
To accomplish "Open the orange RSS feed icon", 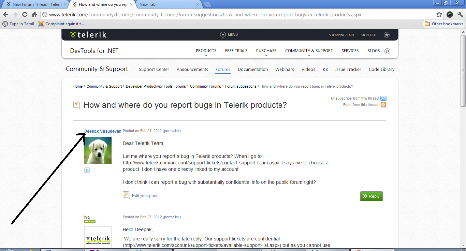I will coord(383,105).
